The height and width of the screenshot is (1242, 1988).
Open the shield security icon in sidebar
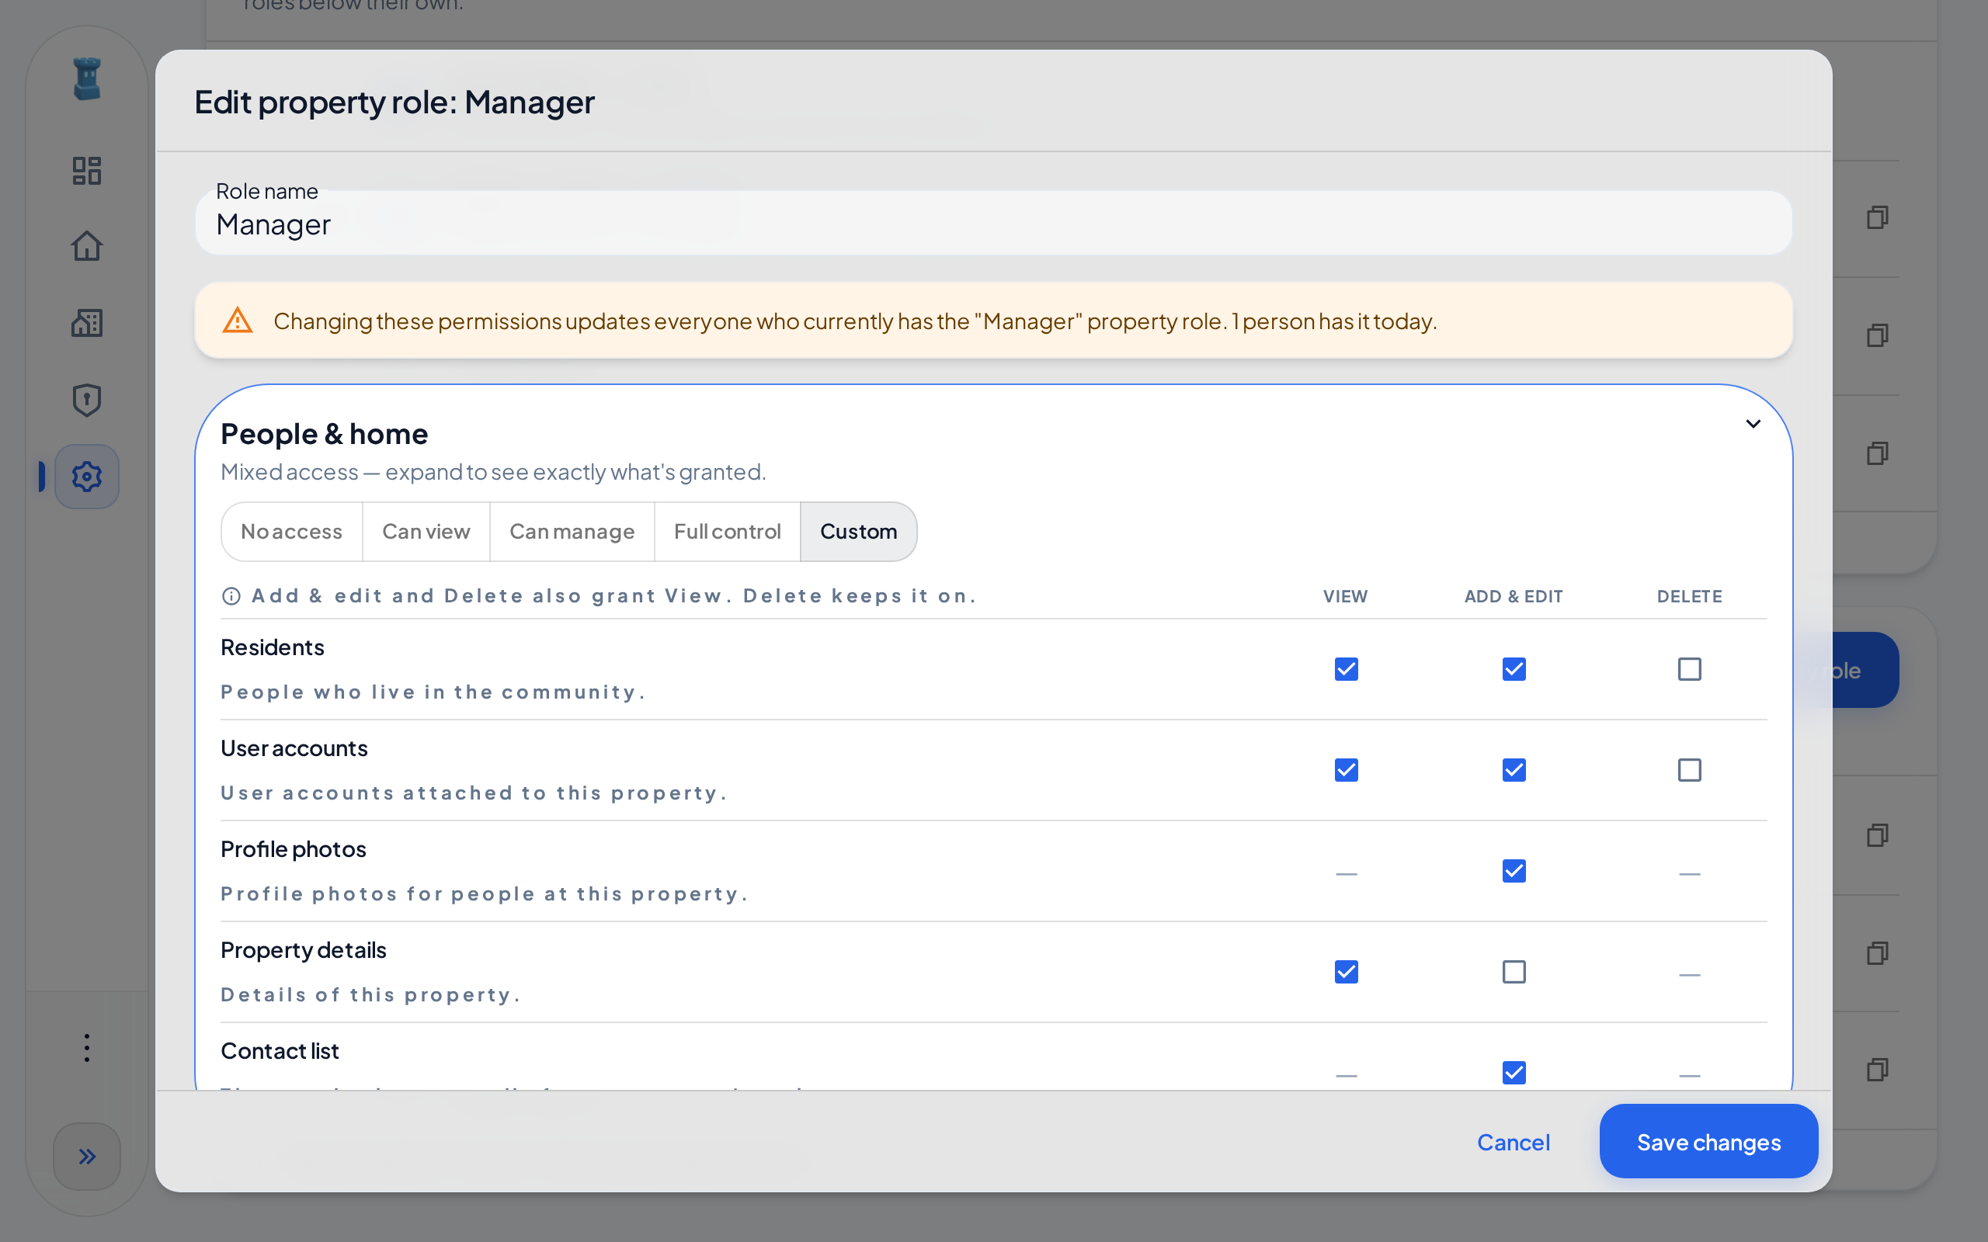click(86, 400)
